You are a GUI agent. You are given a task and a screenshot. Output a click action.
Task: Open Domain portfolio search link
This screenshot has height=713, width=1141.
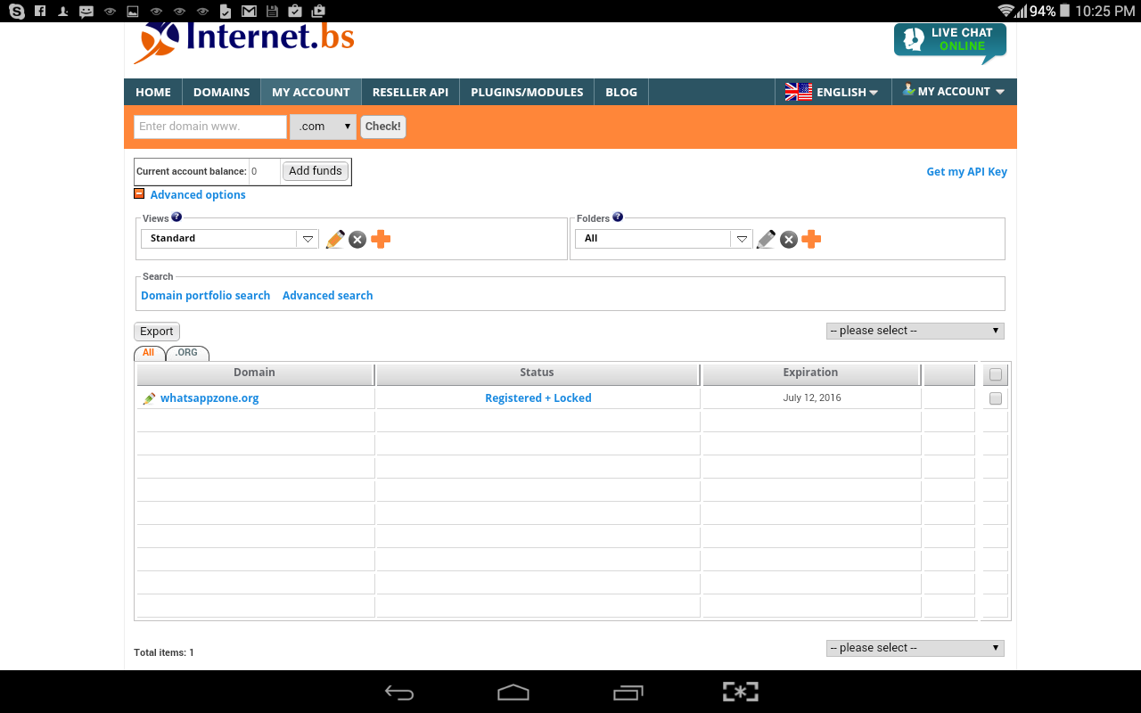205,296
